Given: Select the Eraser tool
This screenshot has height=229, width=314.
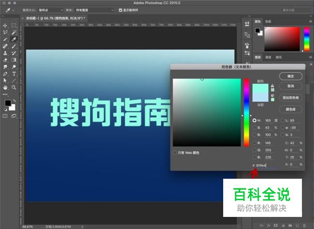Looking at the screenshot, I should pos(5,60).
